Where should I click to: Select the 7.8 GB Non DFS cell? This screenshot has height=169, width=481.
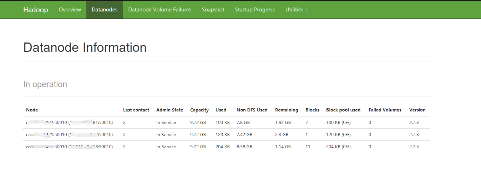pos(243,123)
